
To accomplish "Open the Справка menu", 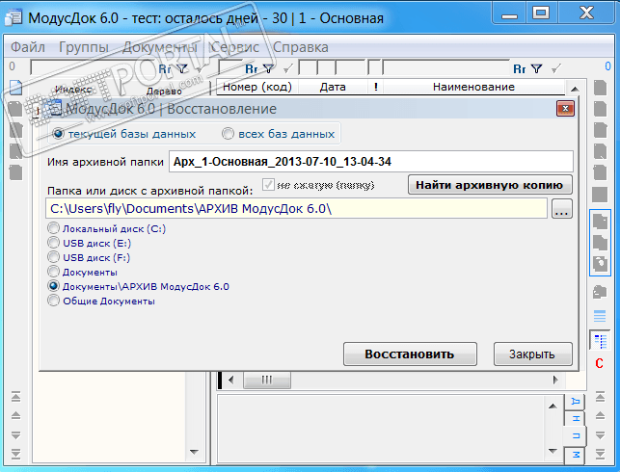I will pos(301,47).
